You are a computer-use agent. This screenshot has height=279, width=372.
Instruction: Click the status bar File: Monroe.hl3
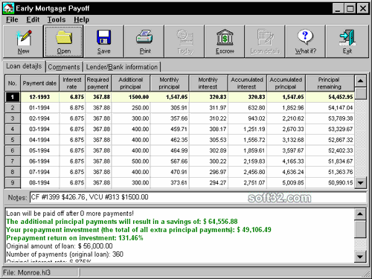click(27, 272)
